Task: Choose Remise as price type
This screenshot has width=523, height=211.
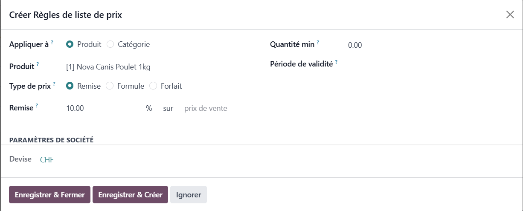Action: point(70,86)
